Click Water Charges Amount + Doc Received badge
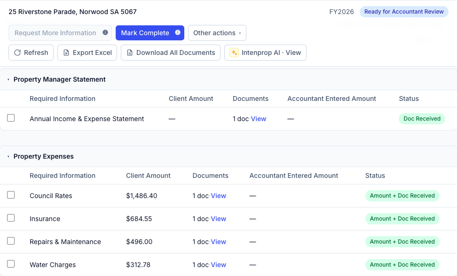This screenshot has width=457, height=276. pyautogui.click(x=402, y=265)
